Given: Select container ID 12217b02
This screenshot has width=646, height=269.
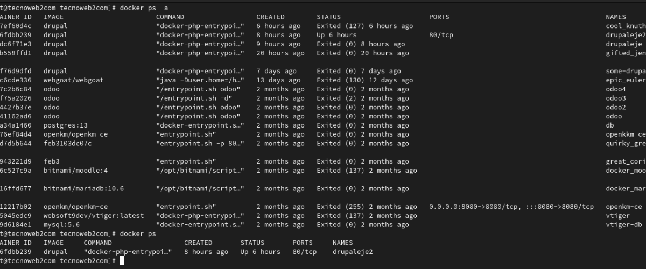Looking at the screenshot, I should (x=16, y=207).
